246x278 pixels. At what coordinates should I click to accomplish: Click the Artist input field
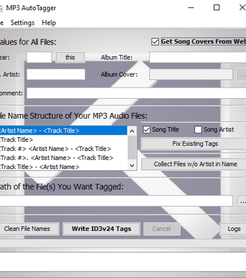[56, 74]
